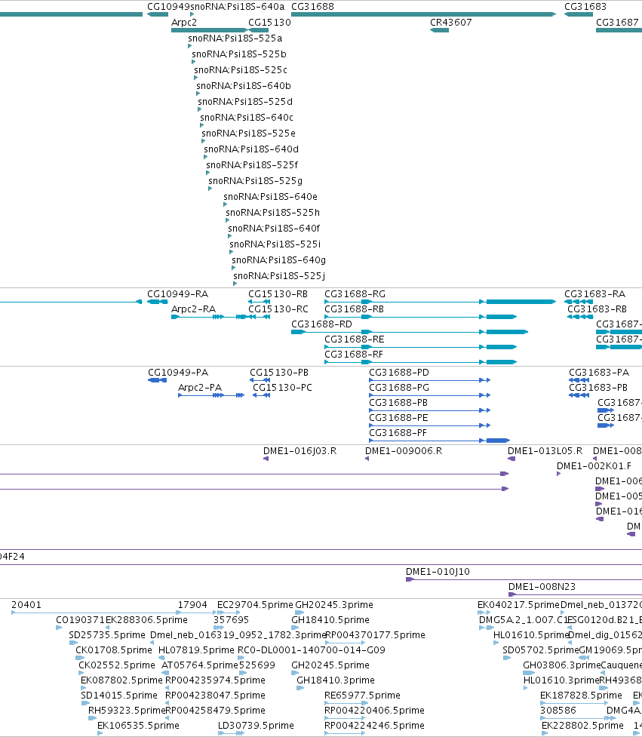The height and width of the screenshot is (737, 642).
Task: Select the CG15130 gene label
Action: [x=269, y=23]
